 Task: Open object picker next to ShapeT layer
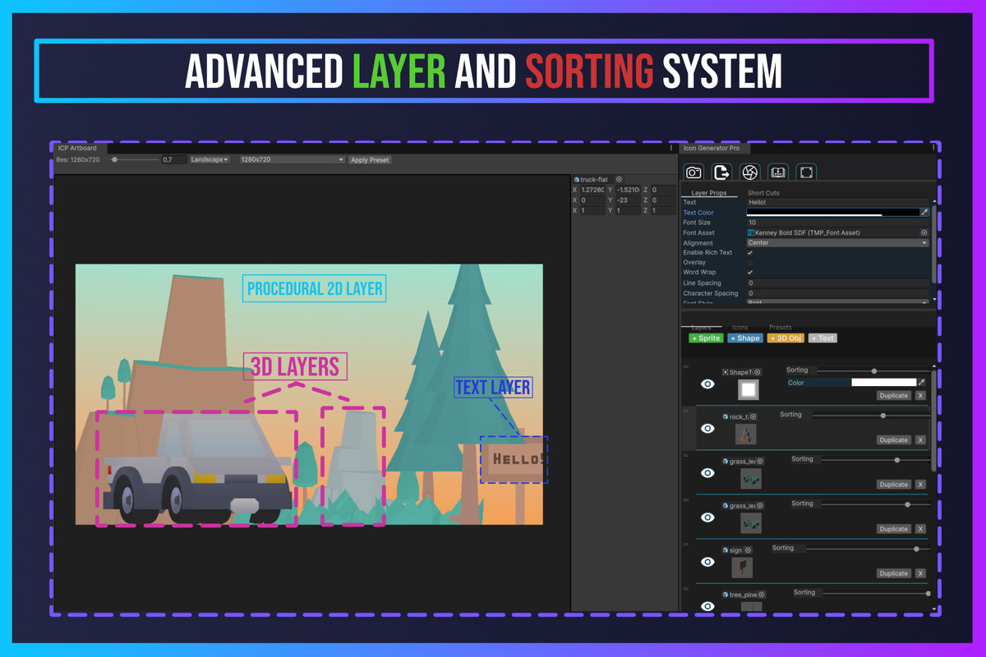coord(757,372)
